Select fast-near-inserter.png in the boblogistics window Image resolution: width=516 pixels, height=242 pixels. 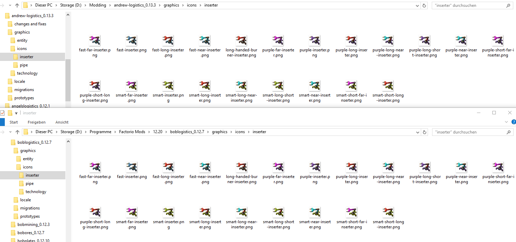coord(205,173)
